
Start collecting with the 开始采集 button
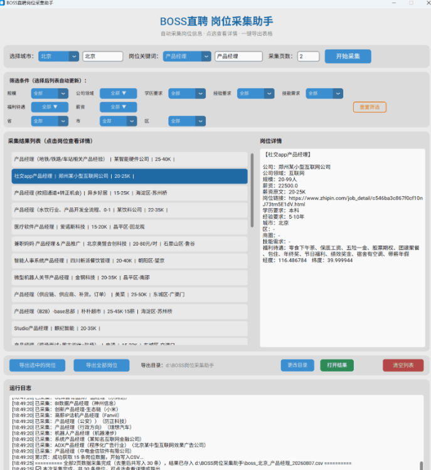(348, 56)
